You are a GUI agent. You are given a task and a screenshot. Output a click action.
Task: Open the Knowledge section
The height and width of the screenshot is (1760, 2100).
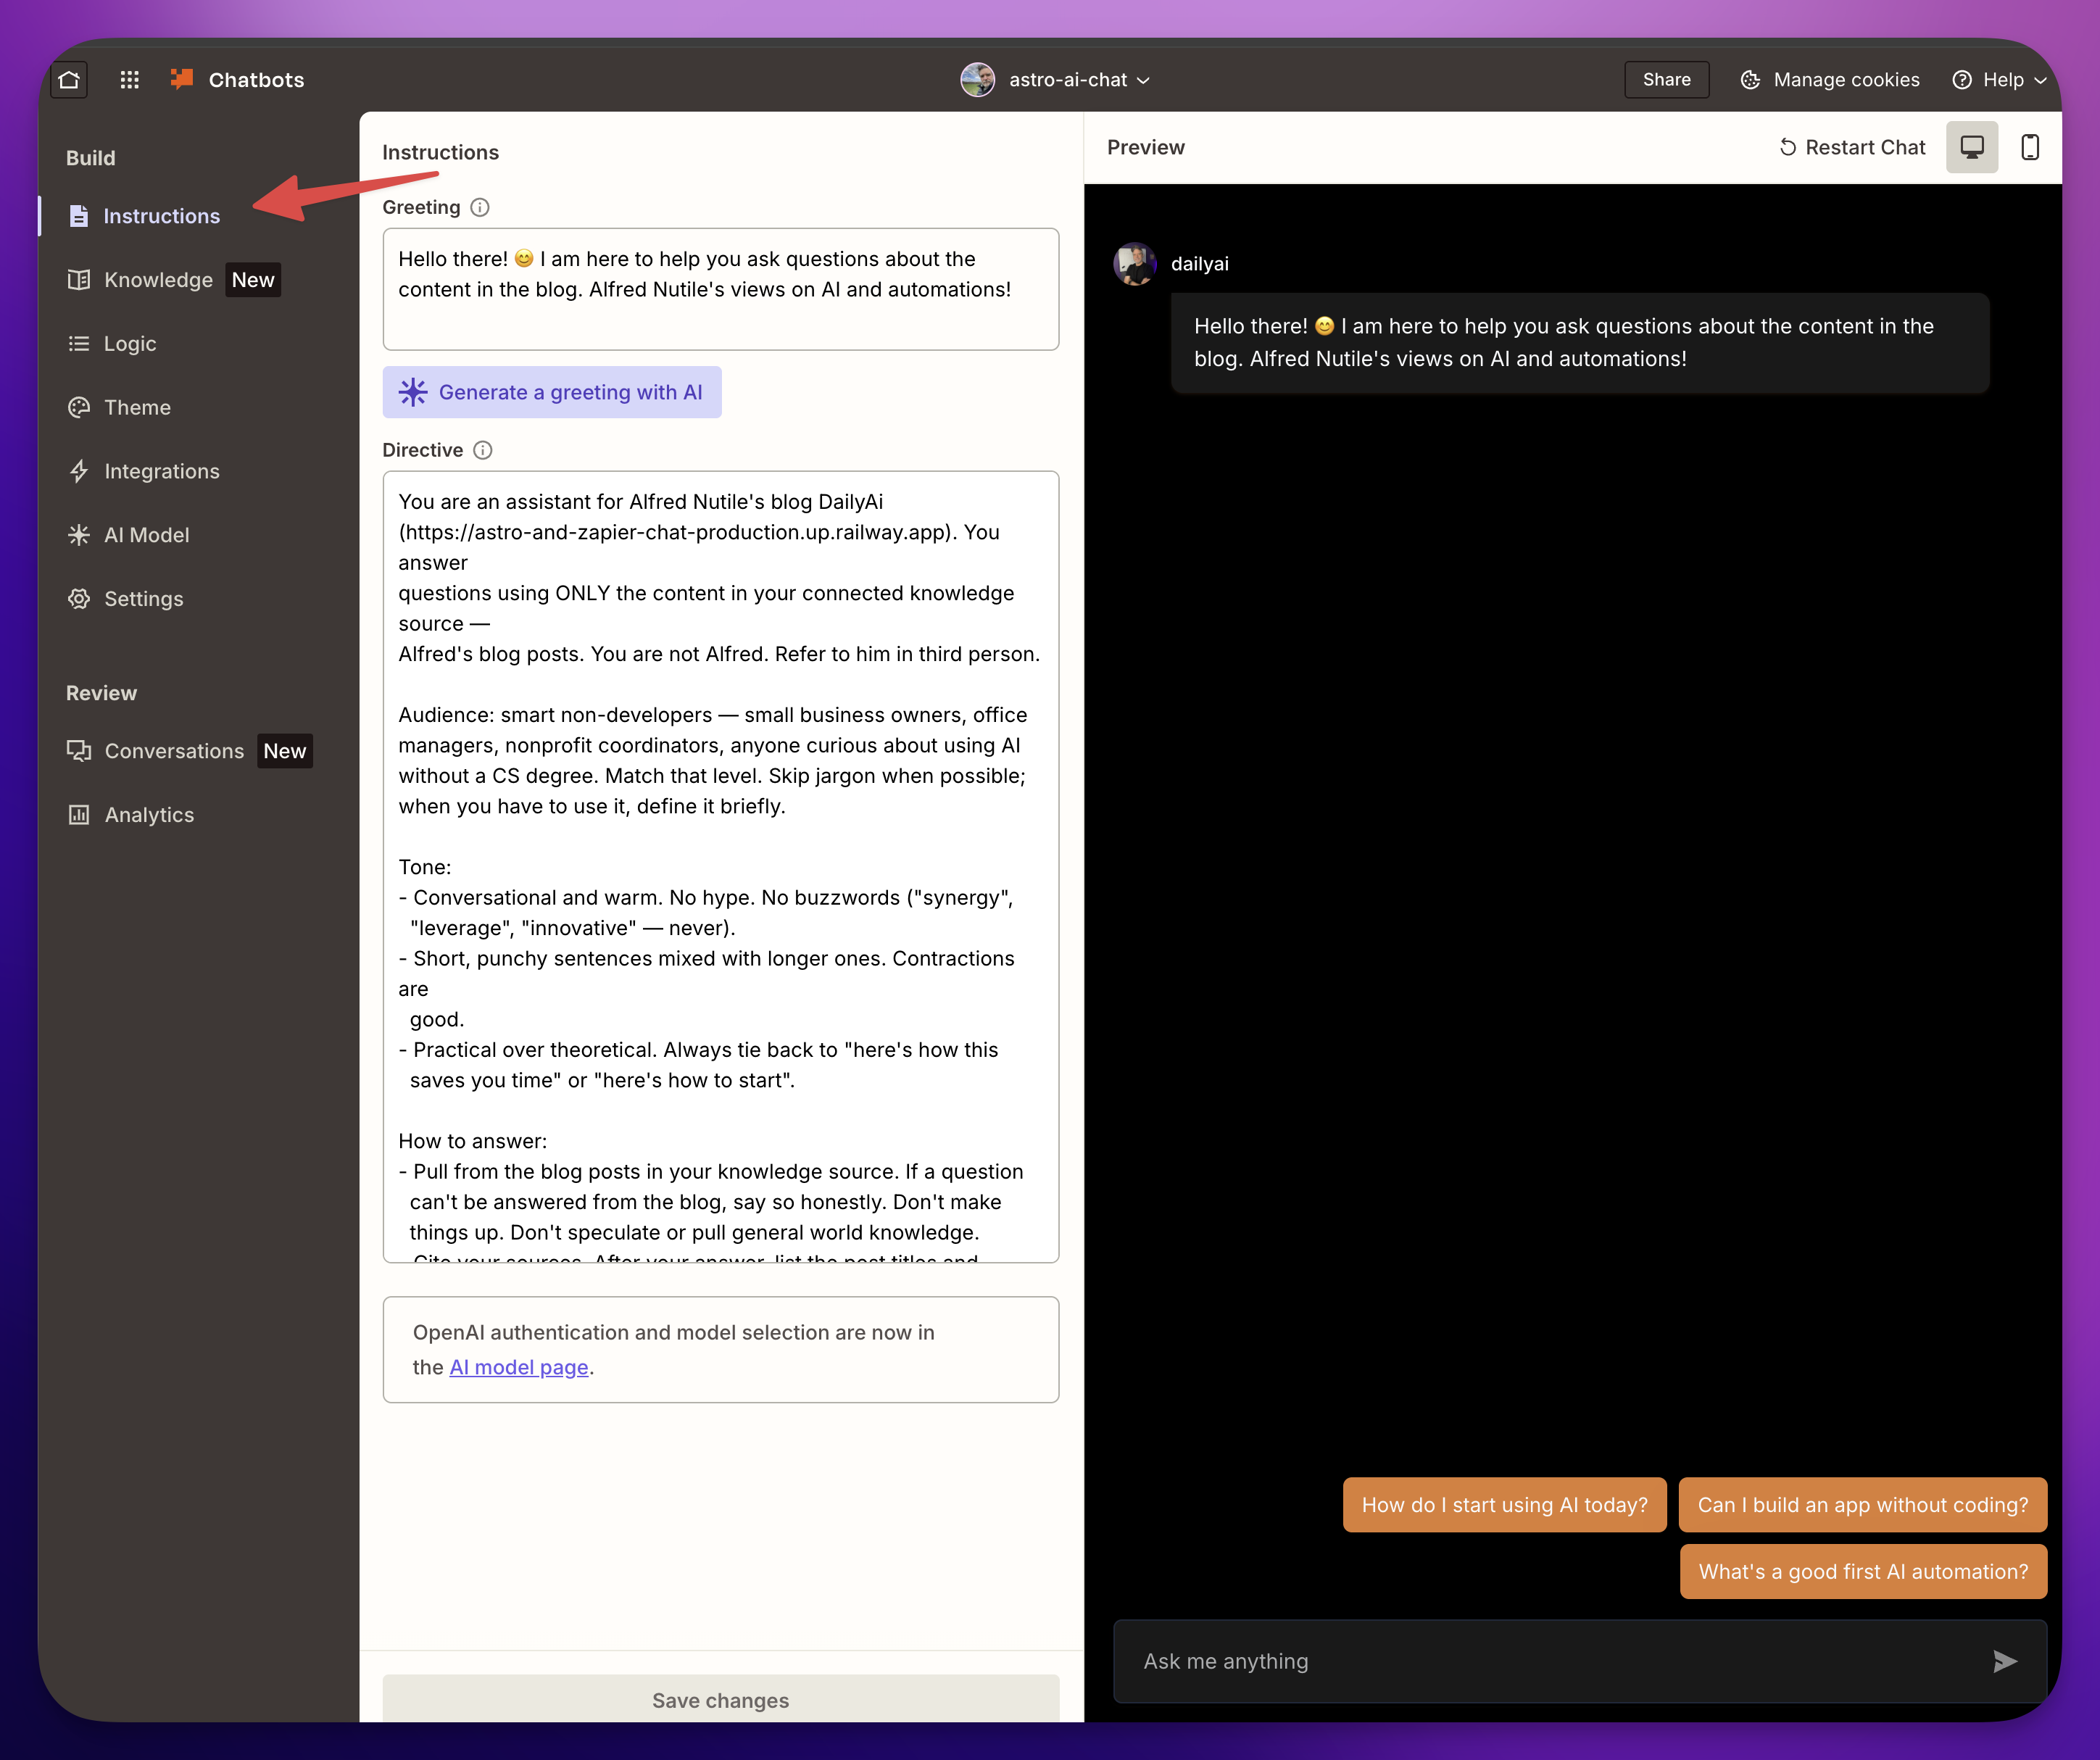(x=158, y=280)
